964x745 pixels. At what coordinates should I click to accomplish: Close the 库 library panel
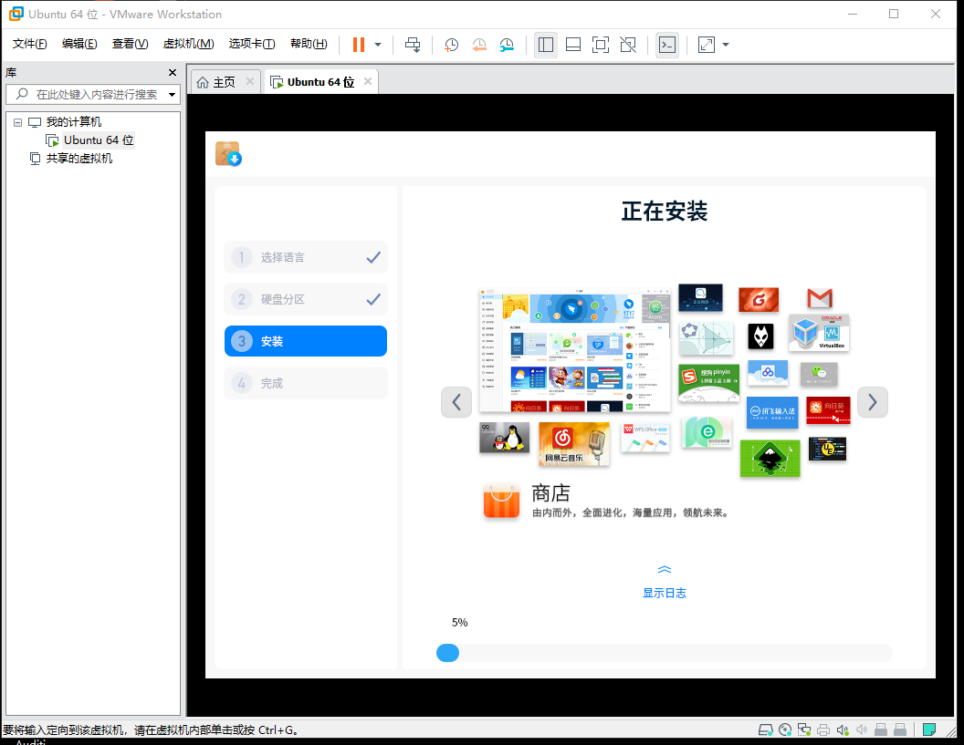pos(173,72)
